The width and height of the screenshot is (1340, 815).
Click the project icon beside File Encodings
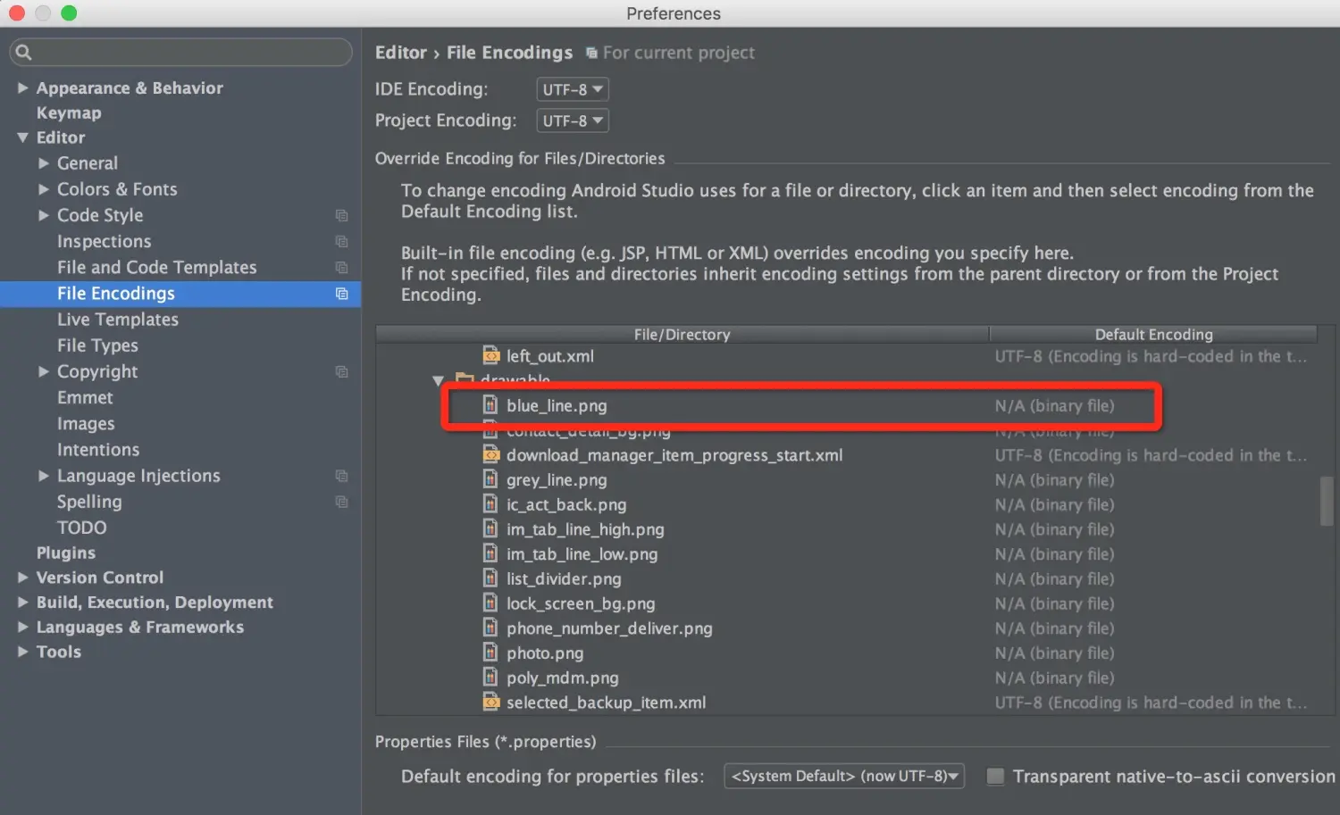click(341, 294)
